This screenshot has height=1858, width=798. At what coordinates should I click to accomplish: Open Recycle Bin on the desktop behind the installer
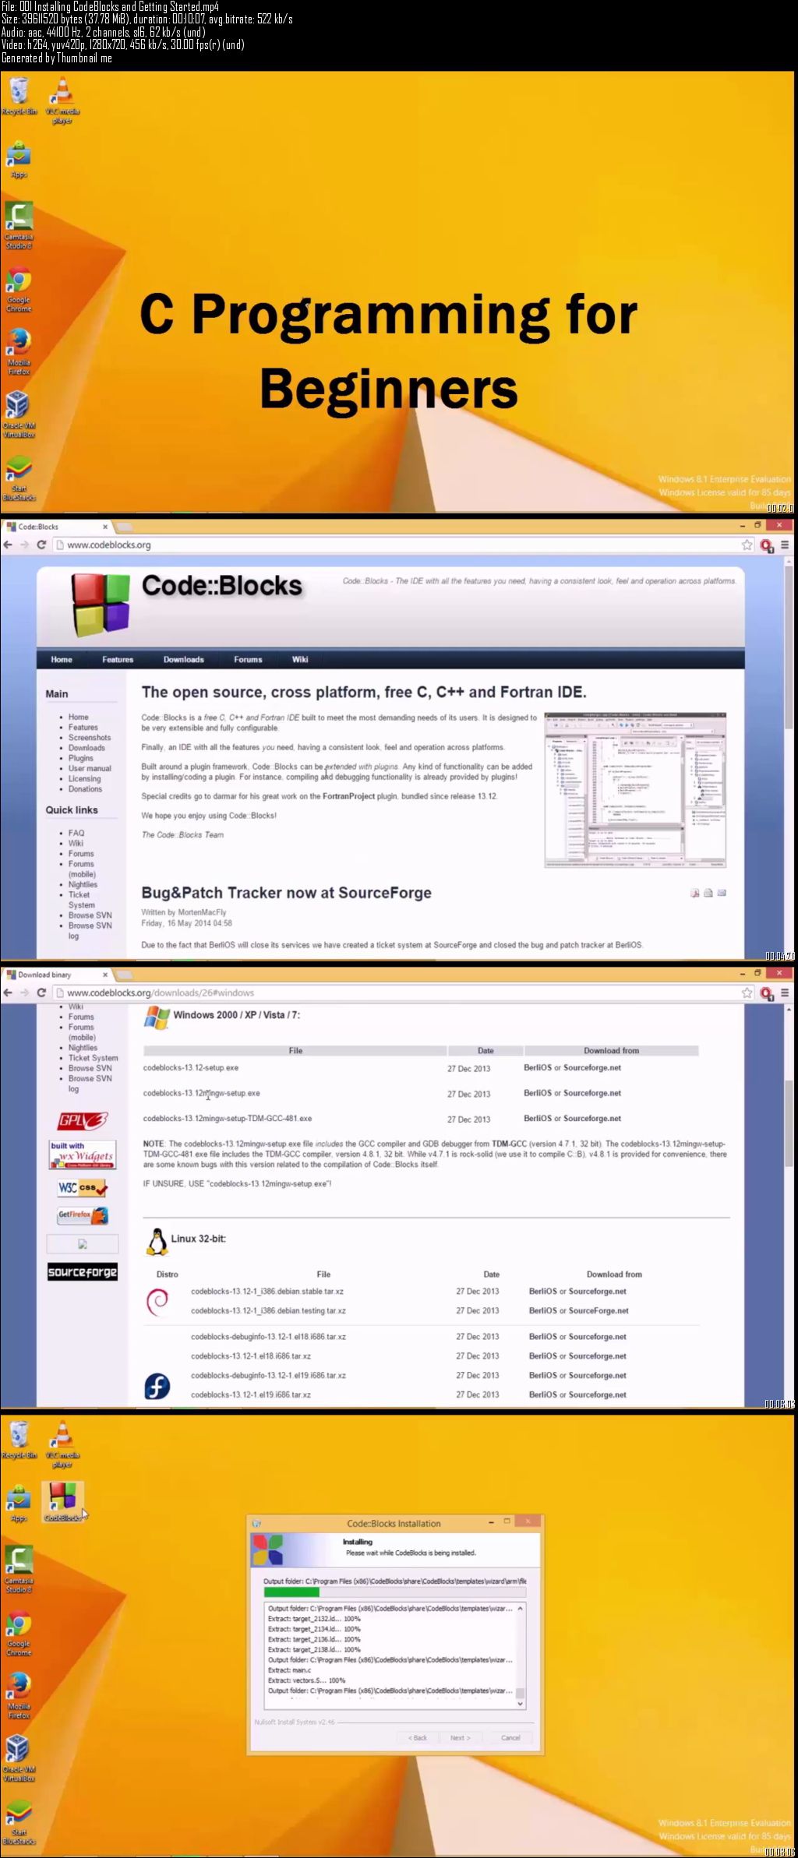19,1440
